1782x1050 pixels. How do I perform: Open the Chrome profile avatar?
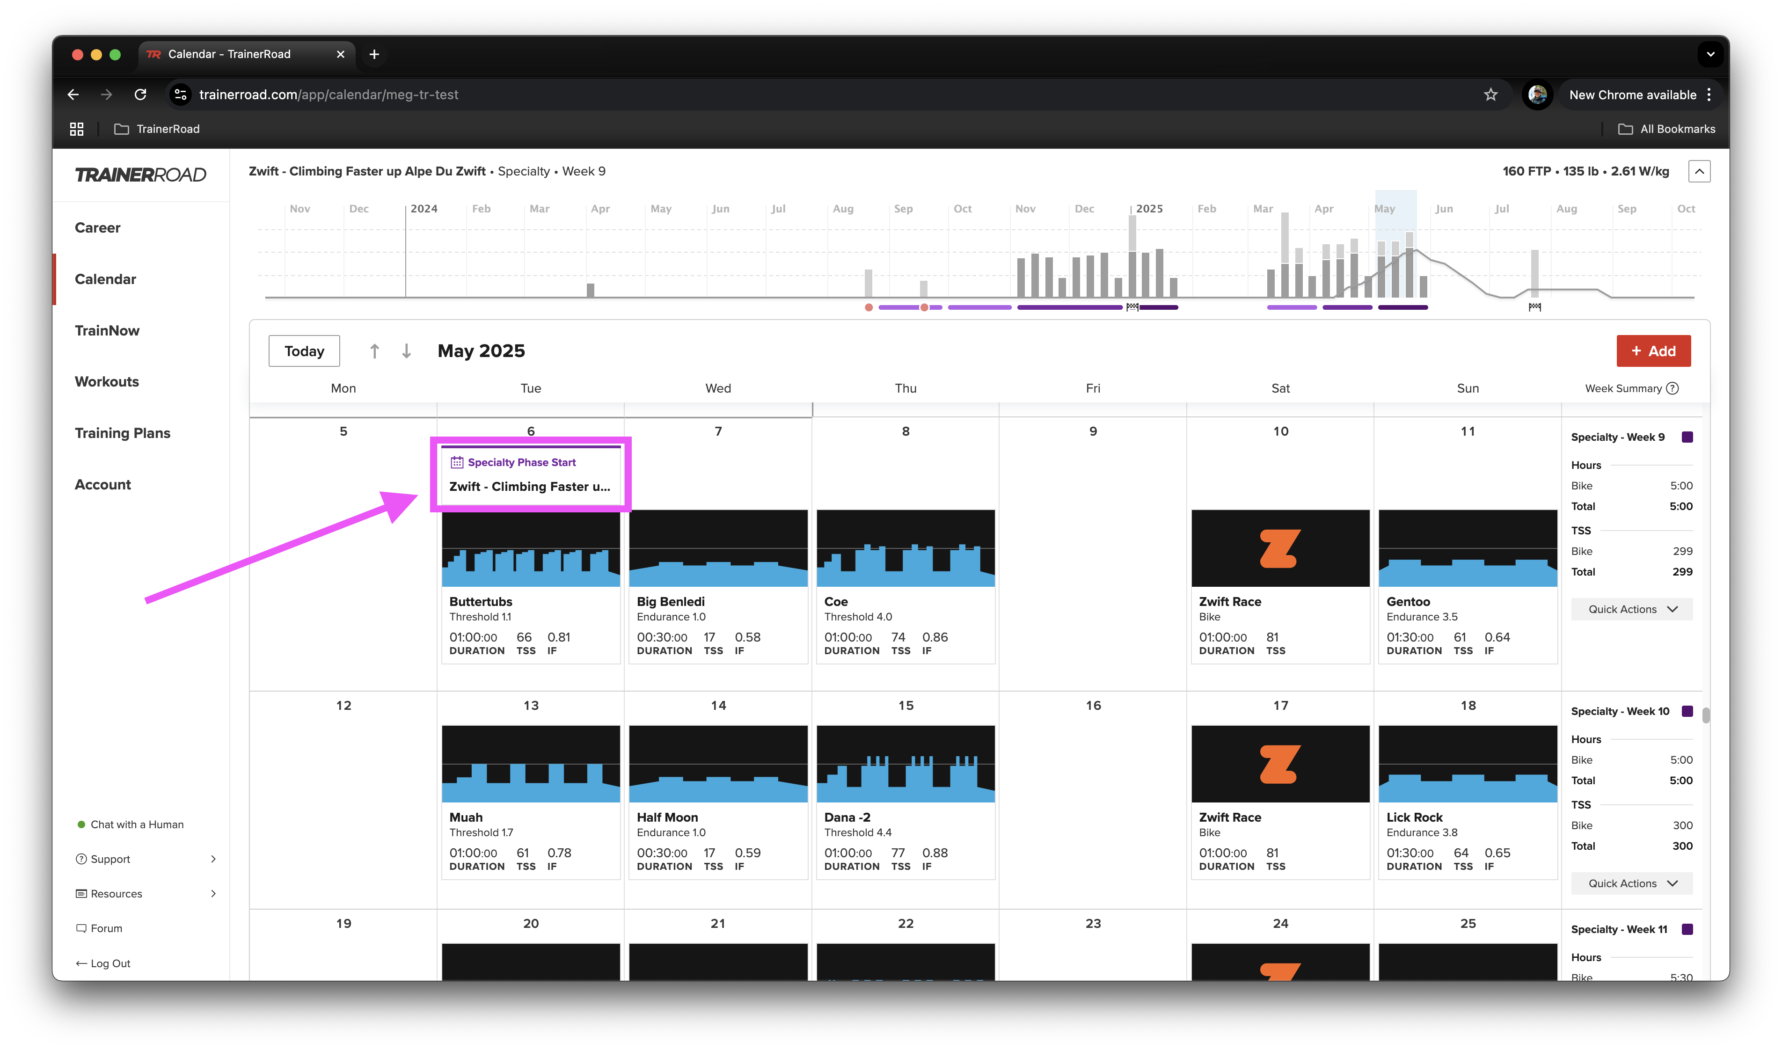coord(1536,95)
